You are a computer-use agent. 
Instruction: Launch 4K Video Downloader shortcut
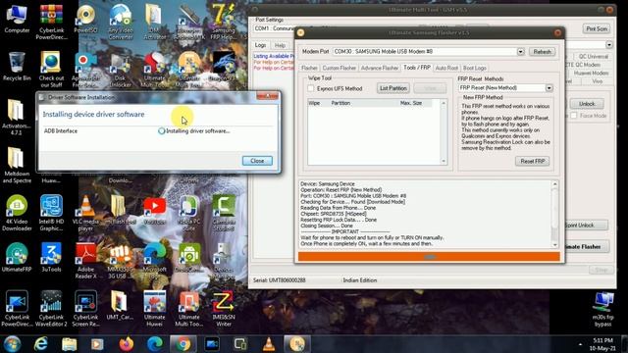click(17, 213)
